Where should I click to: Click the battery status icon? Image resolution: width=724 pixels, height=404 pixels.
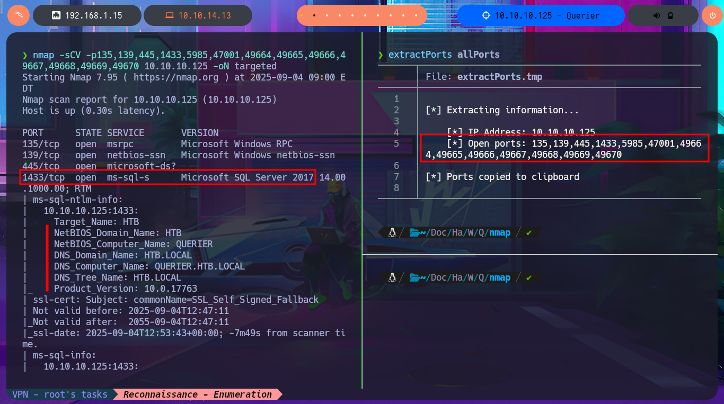tap(670, 16)
